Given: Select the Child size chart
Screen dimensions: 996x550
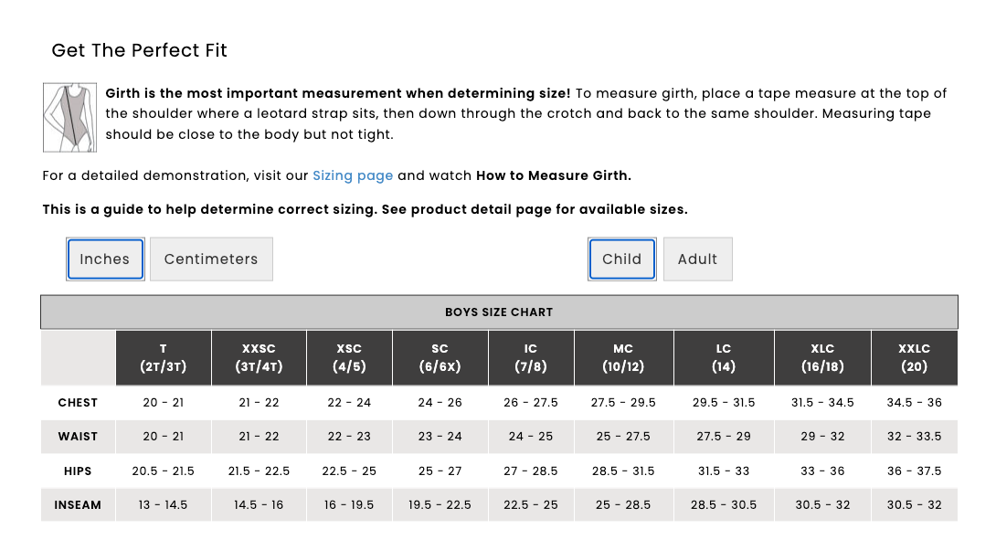Looking at the screenshot, I should [x=622, y=259].
